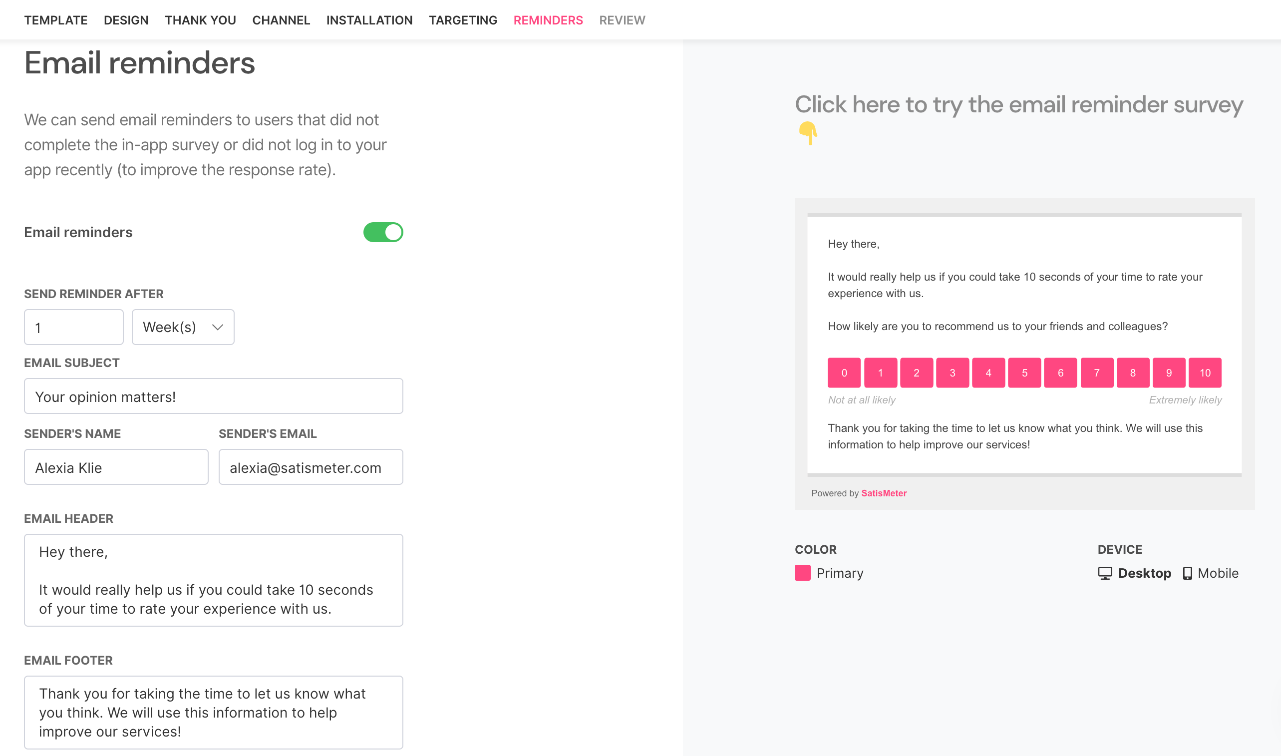This screenshot has height=756, width=1281.
Task: Click the Primary color swatch
Action: (x=802, y=573)
